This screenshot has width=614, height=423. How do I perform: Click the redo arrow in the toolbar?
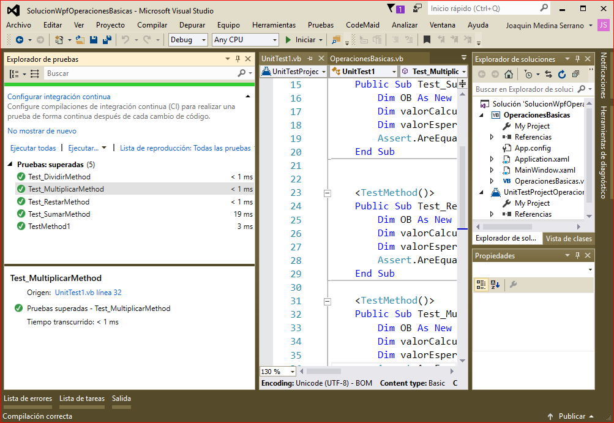(x=147, y=40)
